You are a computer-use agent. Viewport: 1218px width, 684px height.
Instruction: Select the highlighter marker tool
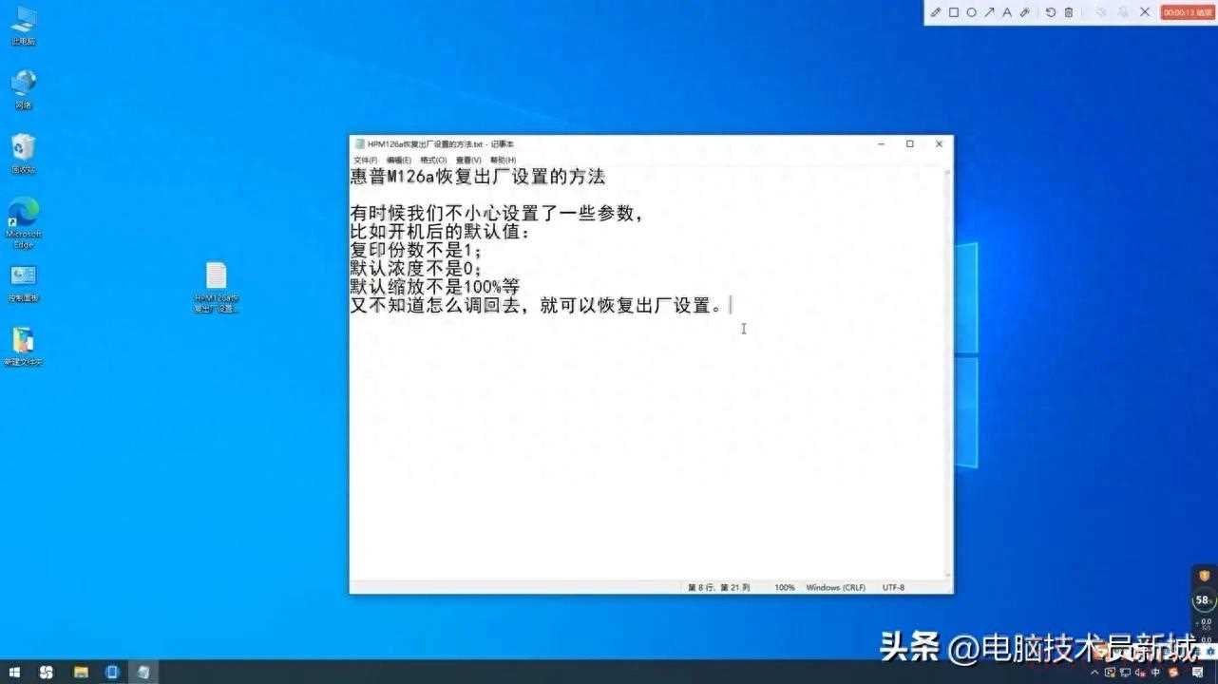pos(1024,12)
